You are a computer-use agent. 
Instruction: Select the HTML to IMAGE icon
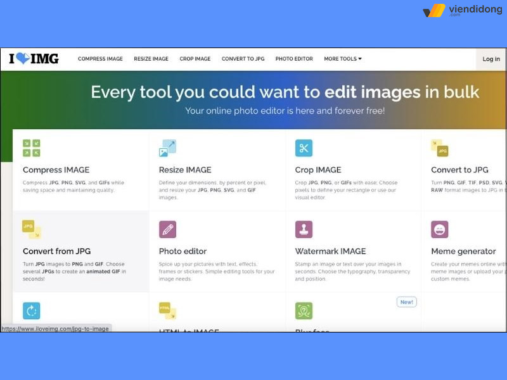coord(167,310)
